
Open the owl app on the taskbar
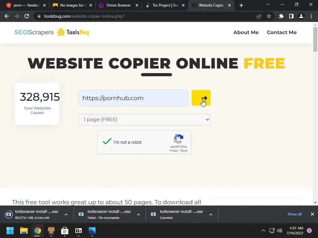tap(51, 231)
